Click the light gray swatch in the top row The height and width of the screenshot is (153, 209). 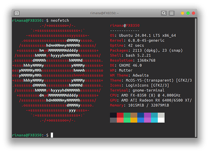pyautogui.click(x=161, y=115)
